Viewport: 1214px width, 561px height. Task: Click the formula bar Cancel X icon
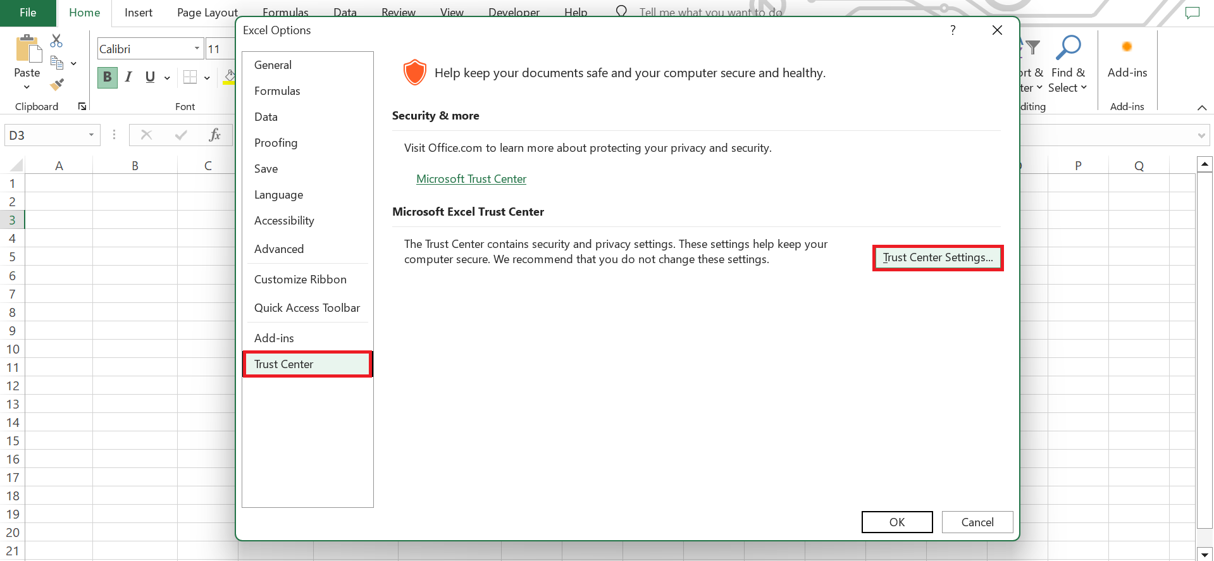[x=146, y=135]
